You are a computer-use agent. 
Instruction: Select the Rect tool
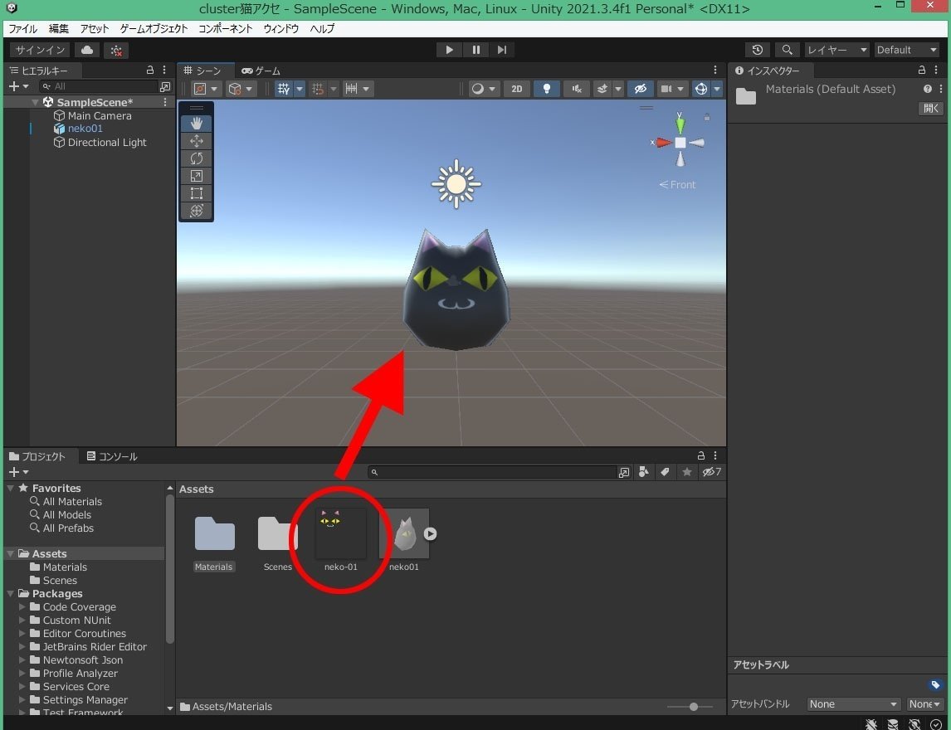[197, 193]
